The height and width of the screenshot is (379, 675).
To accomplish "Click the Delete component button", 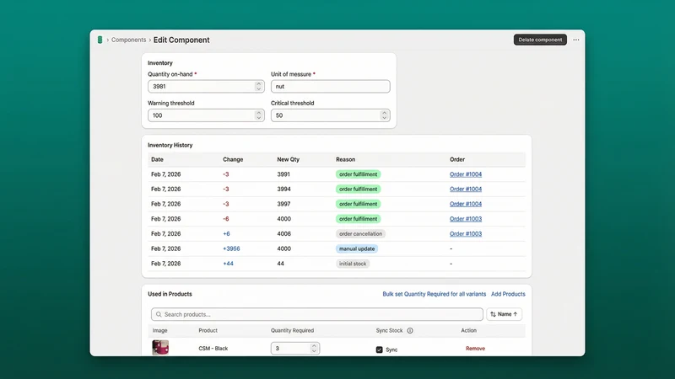I will (540, 40).
